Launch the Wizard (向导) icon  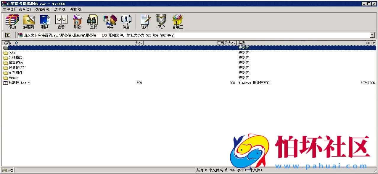110,21
